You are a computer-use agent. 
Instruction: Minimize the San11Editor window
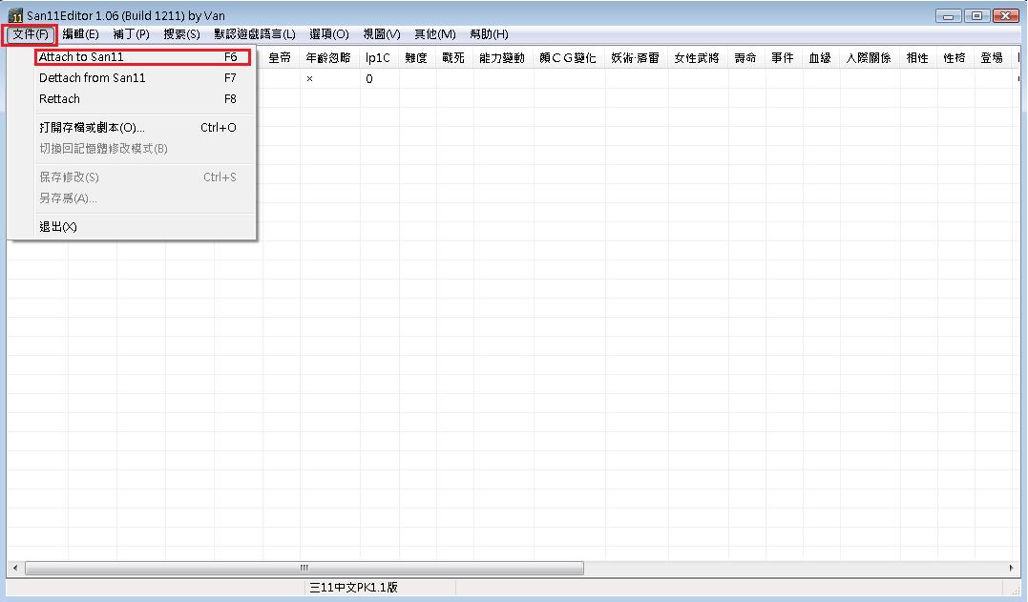point(949,15)
